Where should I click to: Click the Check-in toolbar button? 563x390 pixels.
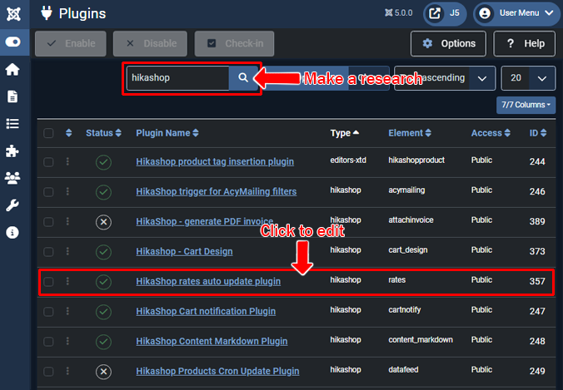coord(235,44)
